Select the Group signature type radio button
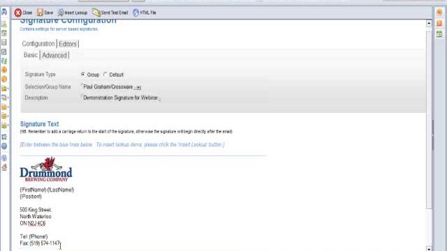447x251 pixels. tap(83, 75)
